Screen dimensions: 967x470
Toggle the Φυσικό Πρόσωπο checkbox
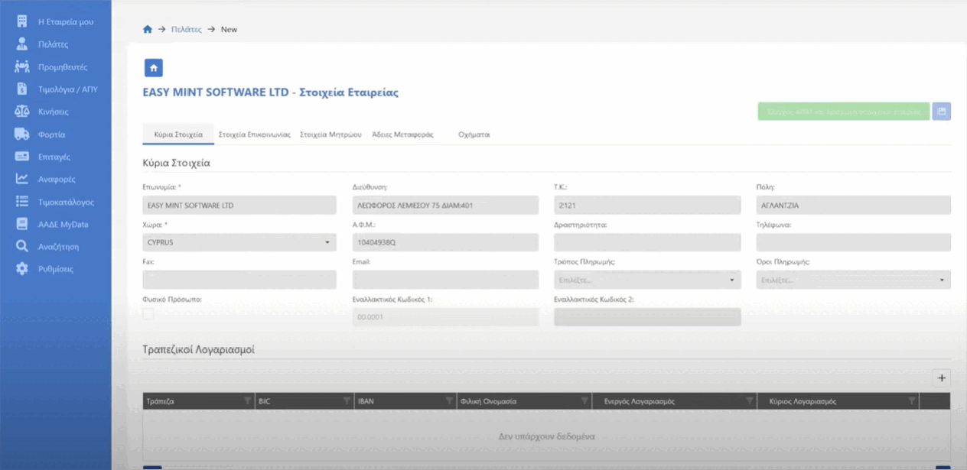pos(148,314)
